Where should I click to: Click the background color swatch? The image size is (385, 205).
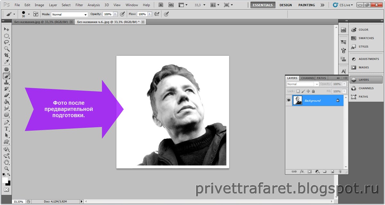tap(8, 183)
